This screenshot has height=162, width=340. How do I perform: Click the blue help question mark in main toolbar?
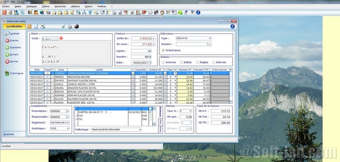[198, 12]
